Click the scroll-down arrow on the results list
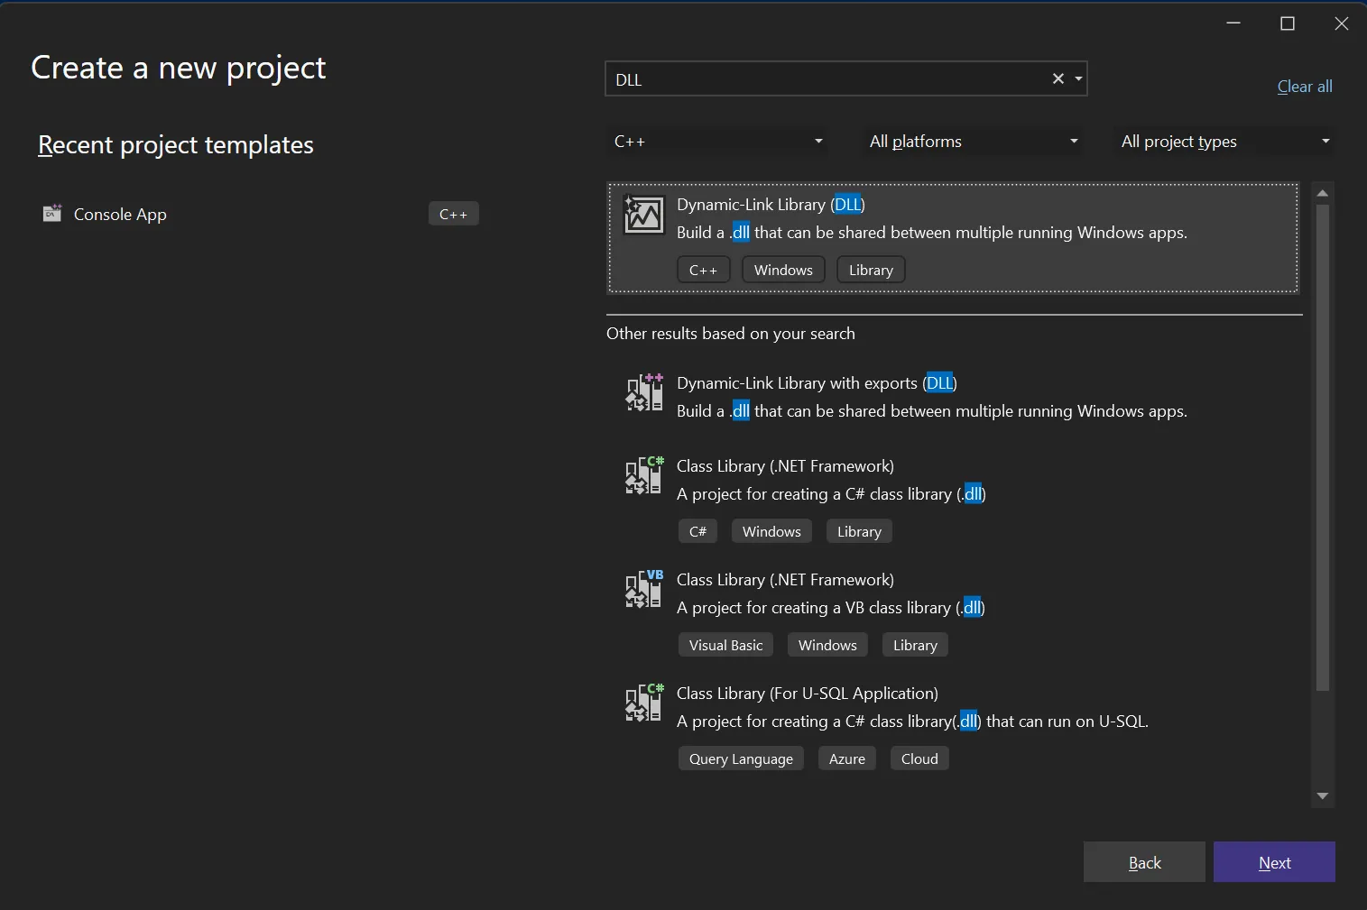The height and width of the screenshot is (910, 1367). click(x=1323, y=797)
